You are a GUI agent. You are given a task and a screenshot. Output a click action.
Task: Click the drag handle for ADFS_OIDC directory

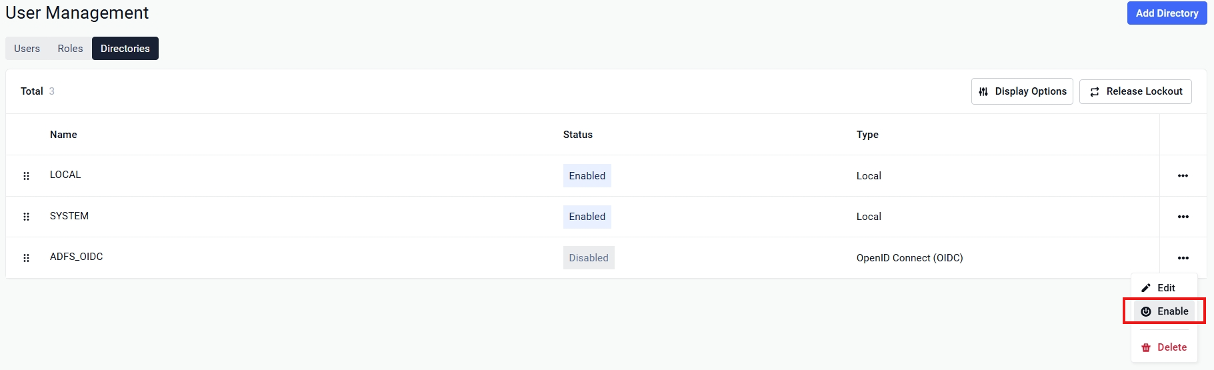(26, 258)
